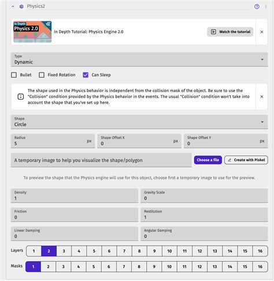Open the Physics2 three-dot options menu
Screen dimensions: 274x281
pos(266,6)
